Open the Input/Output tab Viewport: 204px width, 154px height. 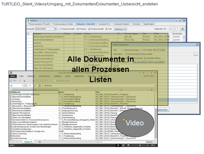pyautogui.click(x=149, y=24)
